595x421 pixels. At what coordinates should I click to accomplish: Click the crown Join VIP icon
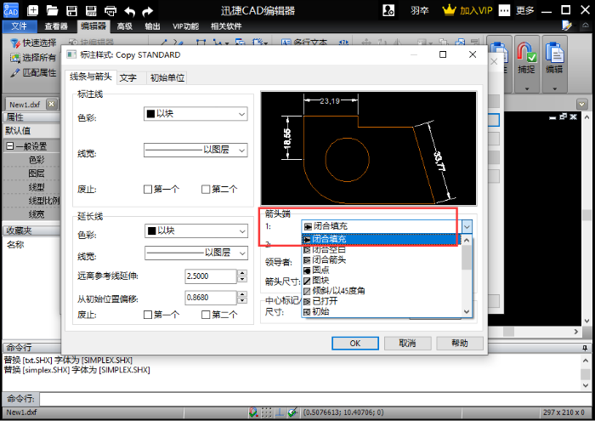pyautogui.click(x=449, y=10)
